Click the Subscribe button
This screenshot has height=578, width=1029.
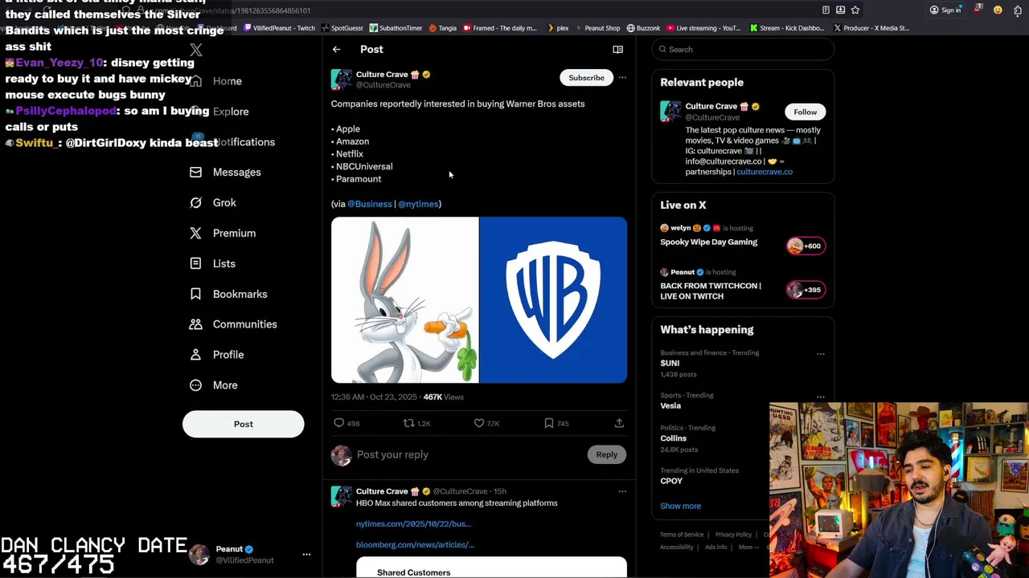tap(586, 78)
